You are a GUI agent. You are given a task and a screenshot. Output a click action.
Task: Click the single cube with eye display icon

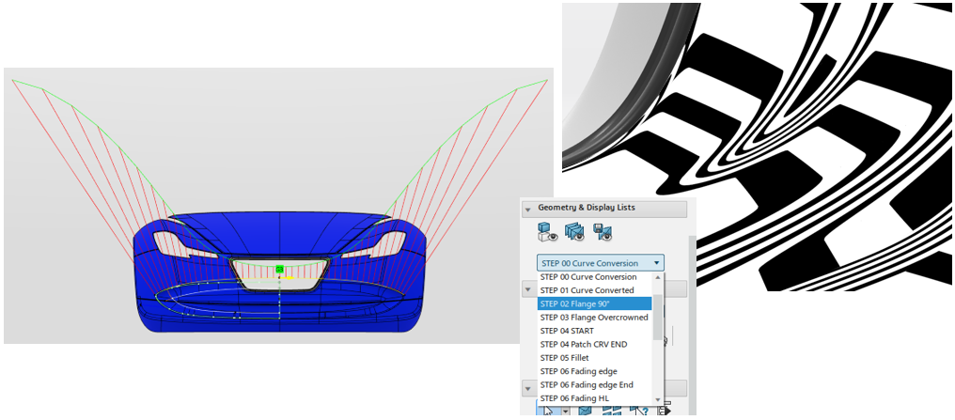[x=549, y=232]
